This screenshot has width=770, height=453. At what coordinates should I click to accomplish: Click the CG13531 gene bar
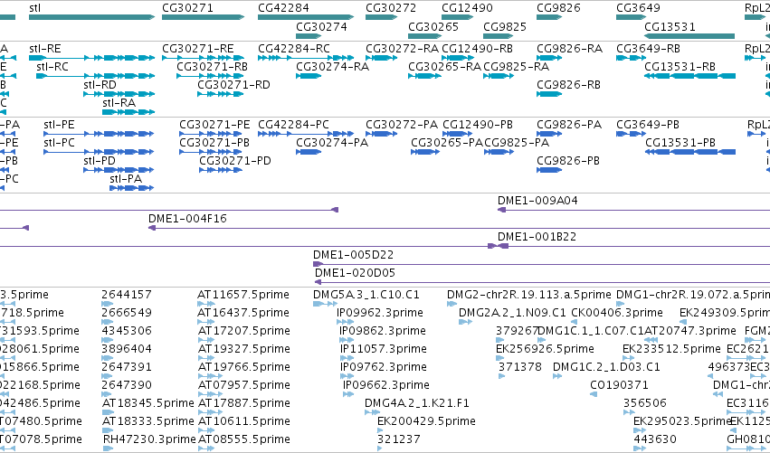point(689,36)
